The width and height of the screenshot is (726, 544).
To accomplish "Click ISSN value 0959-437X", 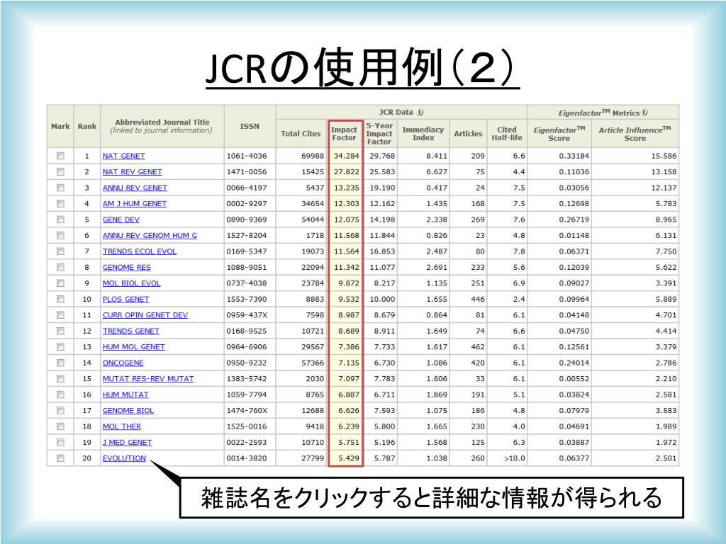I will tap(247, 315).
